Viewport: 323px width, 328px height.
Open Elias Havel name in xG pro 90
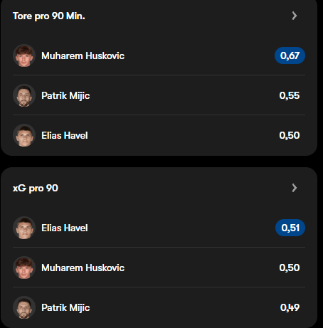[65, 228]
